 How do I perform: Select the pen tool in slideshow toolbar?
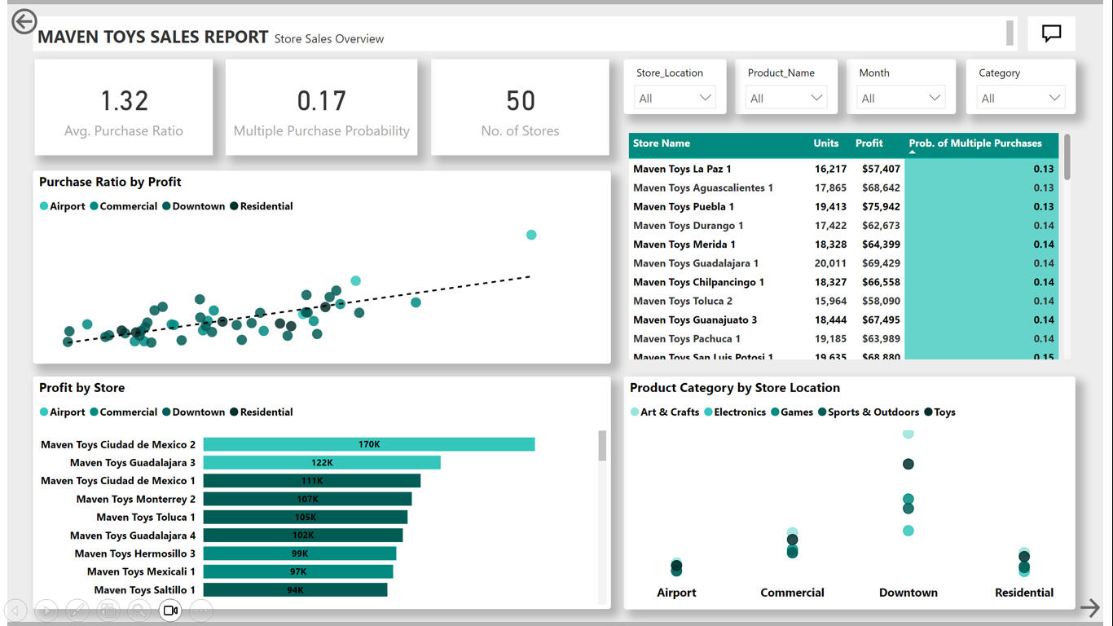[x=77, y=610]
